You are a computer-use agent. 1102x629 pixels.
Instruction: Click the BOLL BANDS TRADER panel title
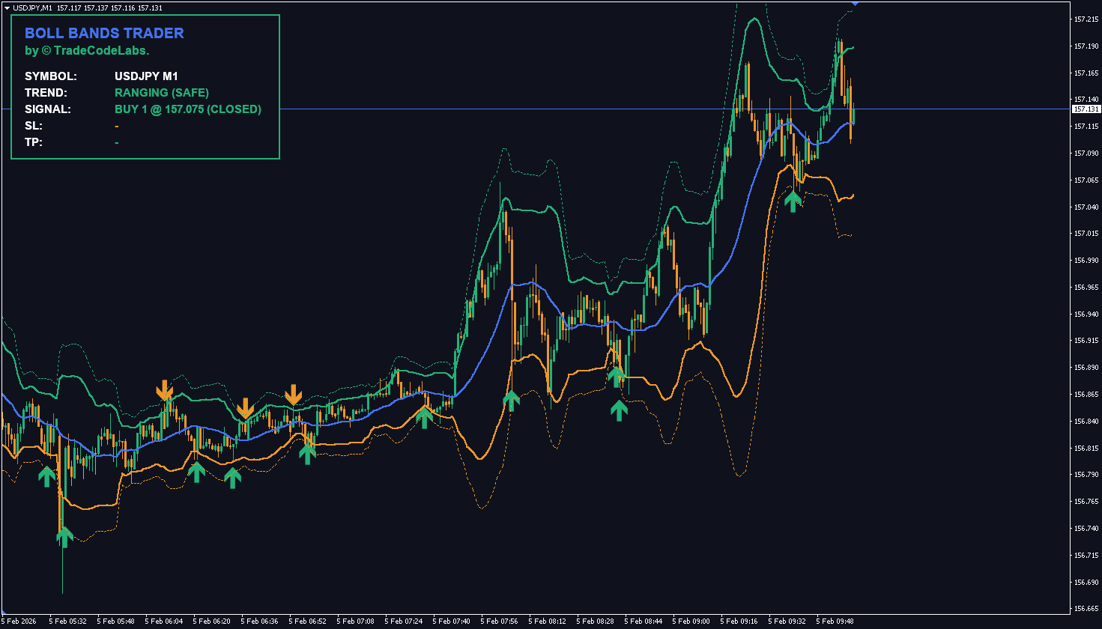pos(105,33)
